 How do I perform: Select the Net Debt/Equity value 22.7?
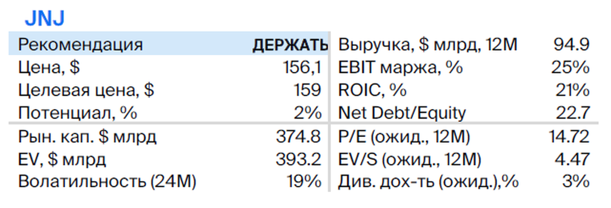coord(571,113)
